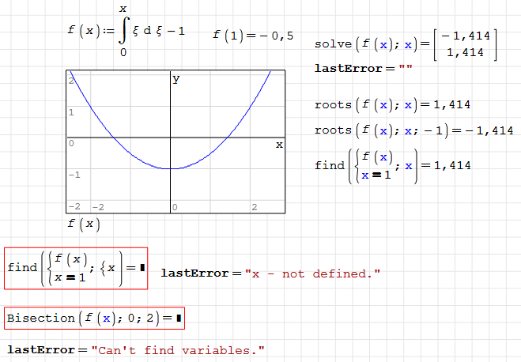Click the f(x) integral definition
The height and width of the screenshot is (362, 521).
tap(126, 32)
